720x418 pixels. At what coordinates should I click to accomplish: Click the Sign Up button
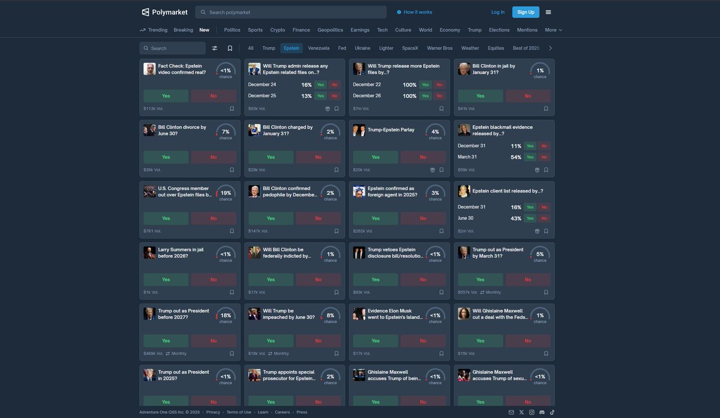pos(526,12)
